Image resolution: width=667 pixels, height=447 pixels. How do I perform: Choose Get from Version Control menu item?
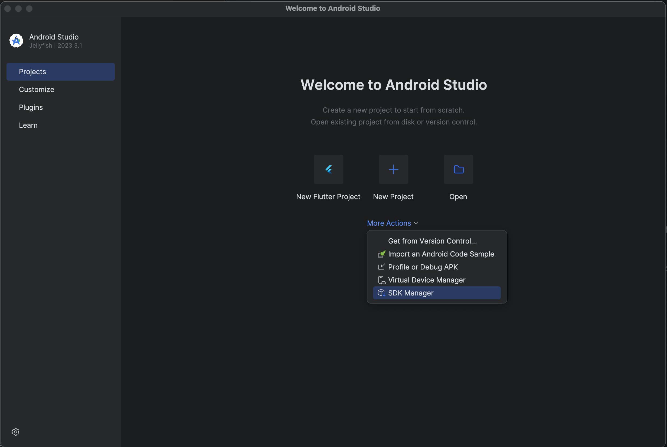click(437, 241)
